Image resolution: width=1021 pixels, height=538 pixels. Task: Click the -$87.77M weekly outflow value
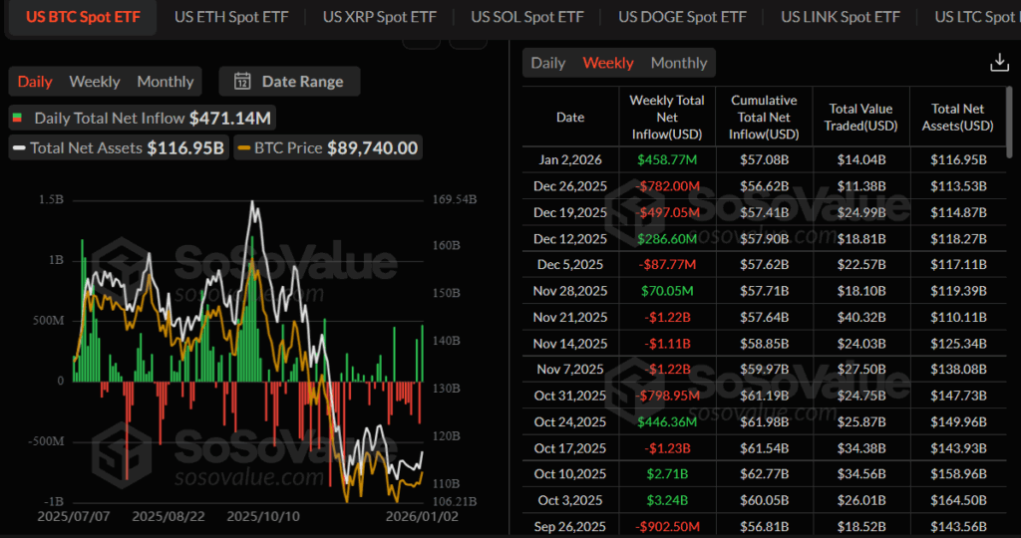click(x=667, y=264)
